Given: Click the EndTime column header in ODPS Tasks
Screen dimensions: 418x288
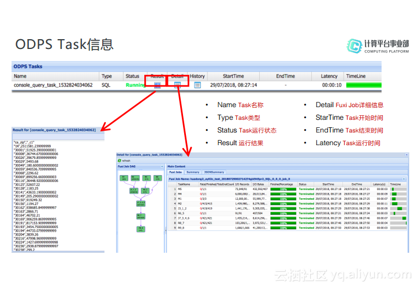Looking at the screenshot, I should point(286,77).
